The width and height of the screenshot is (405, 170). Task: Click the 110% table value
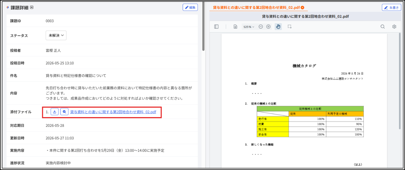pyautogui.click(x=359, y=119)
